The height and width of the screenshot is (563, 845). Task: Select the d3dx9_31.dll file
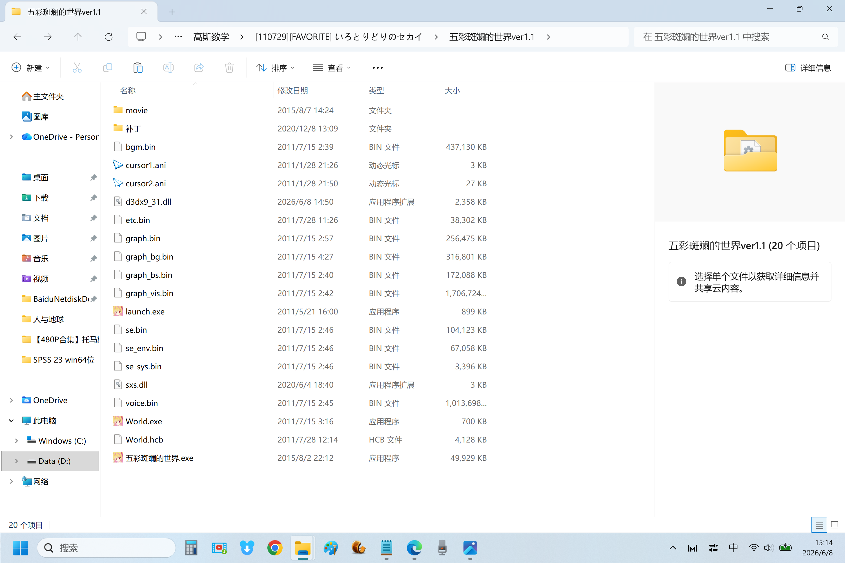pyautogui.click(x=148, y=202)
